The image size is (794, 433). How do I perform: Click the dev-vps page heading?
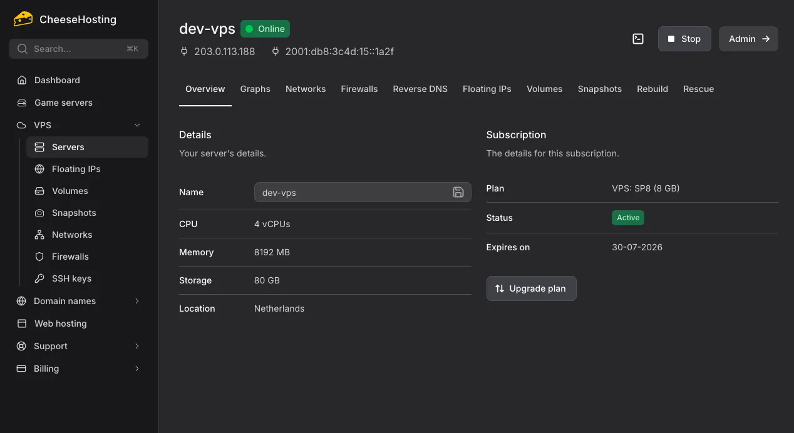(207, 29)
